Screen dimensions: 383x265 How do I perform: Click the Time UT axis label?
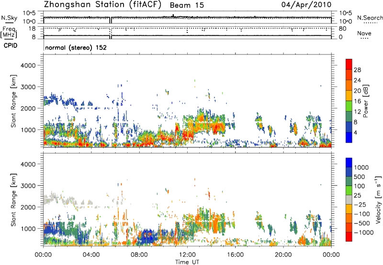[x=187, y=262]
